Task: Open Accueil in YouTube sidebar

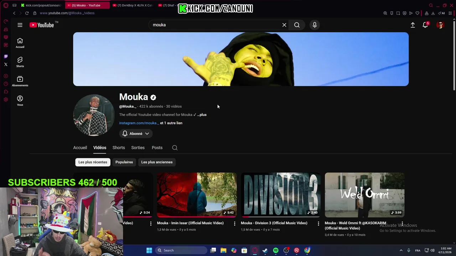Action: [x=20, y=43]
